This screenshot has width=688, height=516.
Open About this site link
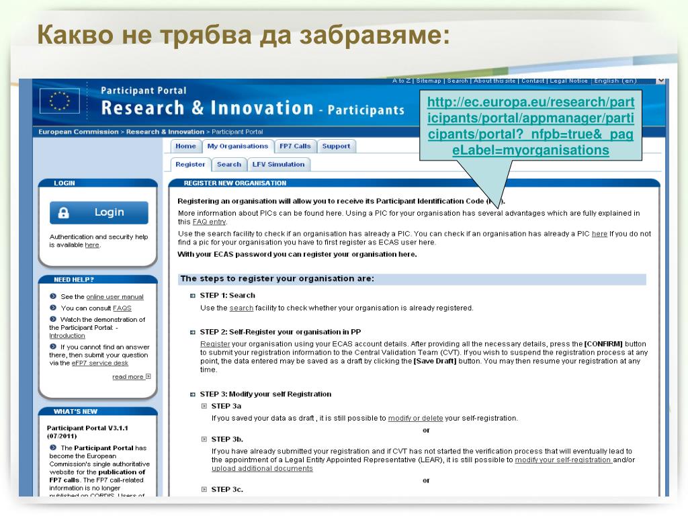(494, 81)
